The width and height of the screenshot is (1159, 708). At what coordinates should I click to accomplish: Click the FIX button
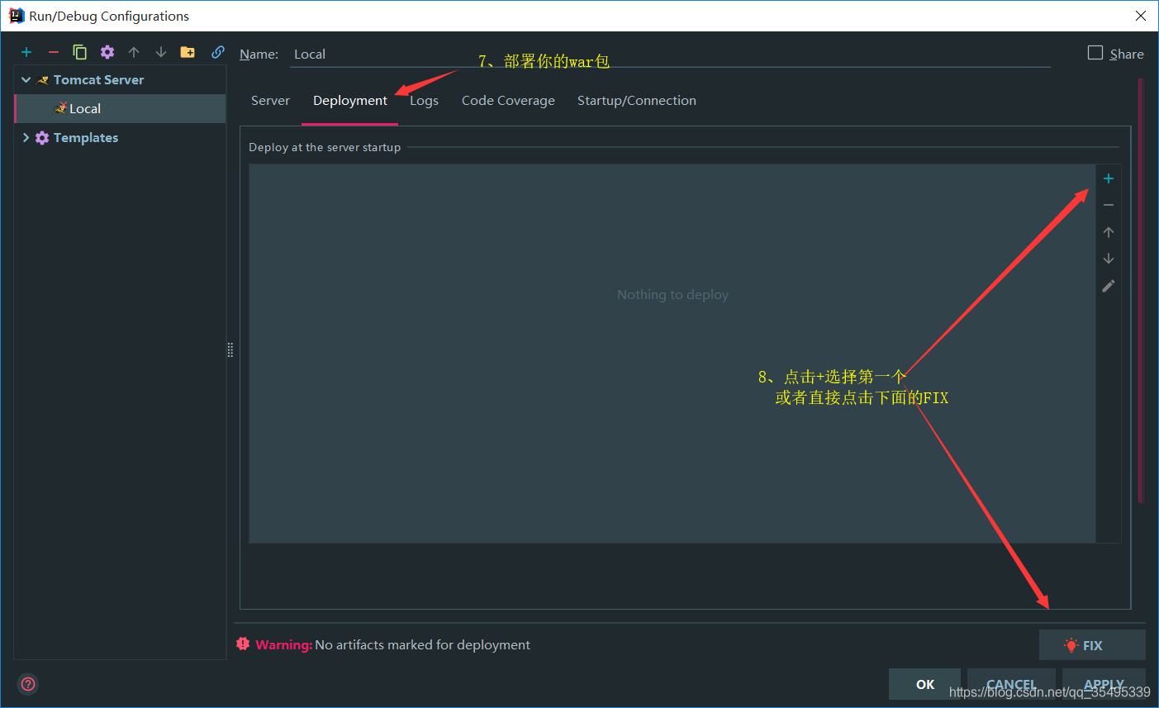click(1092, 645)
